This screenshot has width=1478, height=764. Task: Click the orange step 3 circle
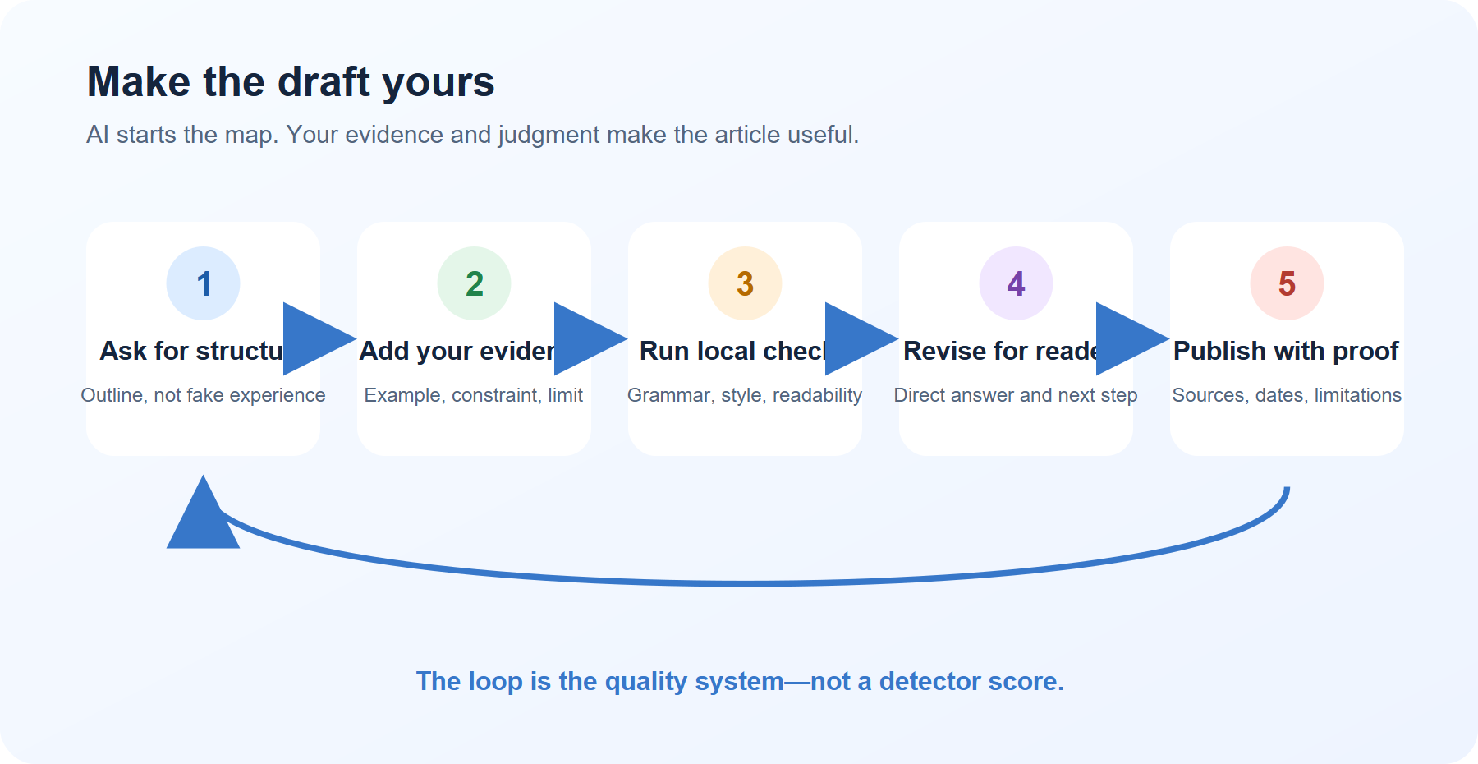pyautogui.click(x=745, y=283)
